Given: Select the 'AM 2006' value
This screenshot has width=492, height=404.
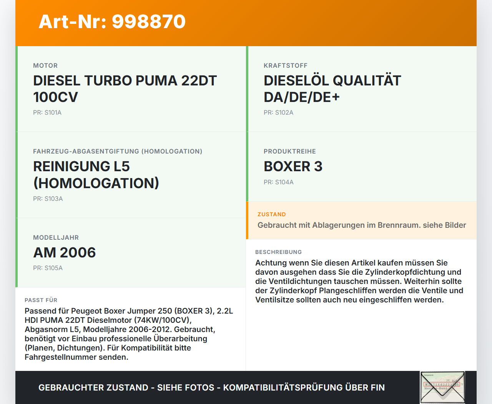Looking at the screenshot, I should coord(65,253).
